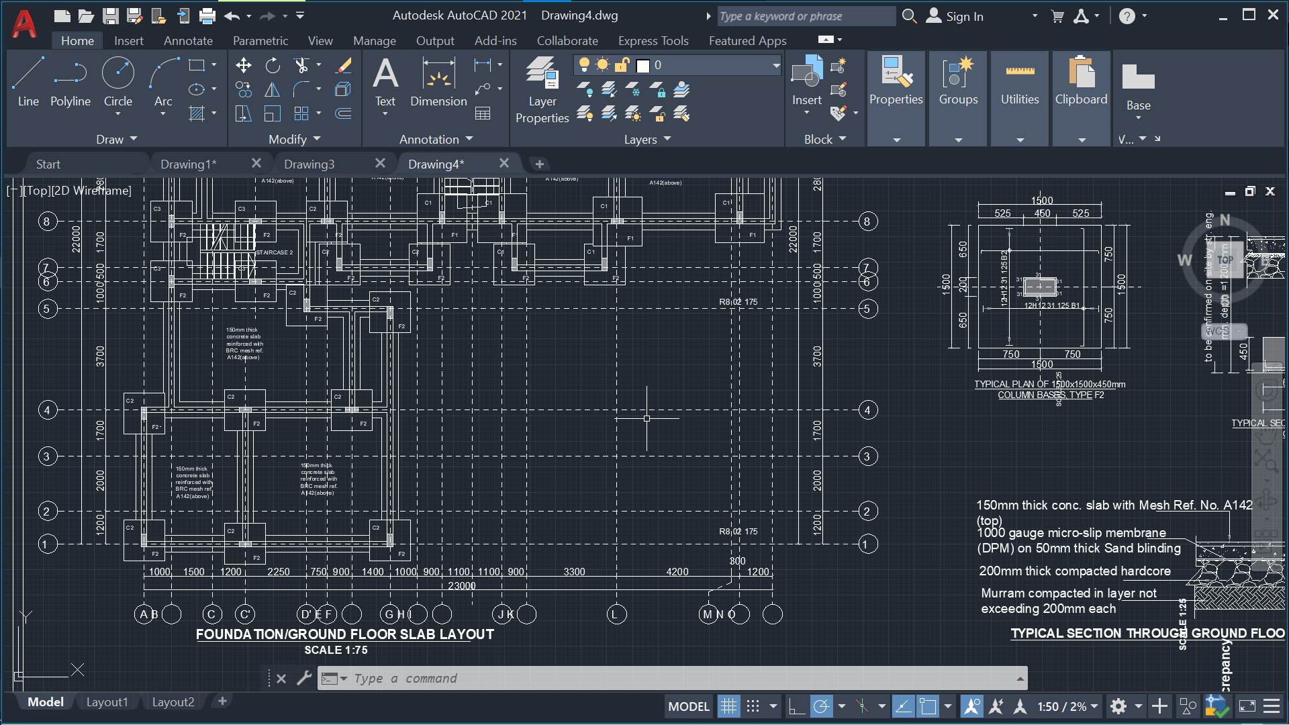Click the MODEL button in the status bar
The image size is (1289, 725).
(687, 706)
